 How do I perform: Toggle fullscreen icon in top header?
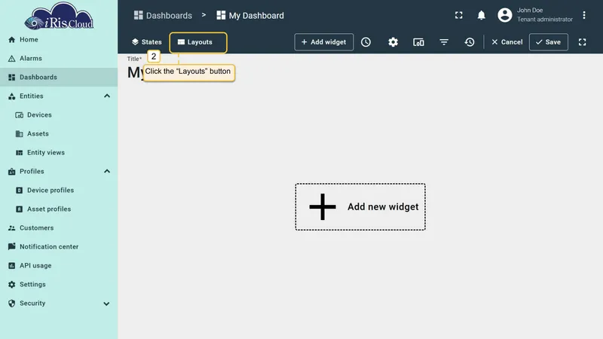click(459, 15)
